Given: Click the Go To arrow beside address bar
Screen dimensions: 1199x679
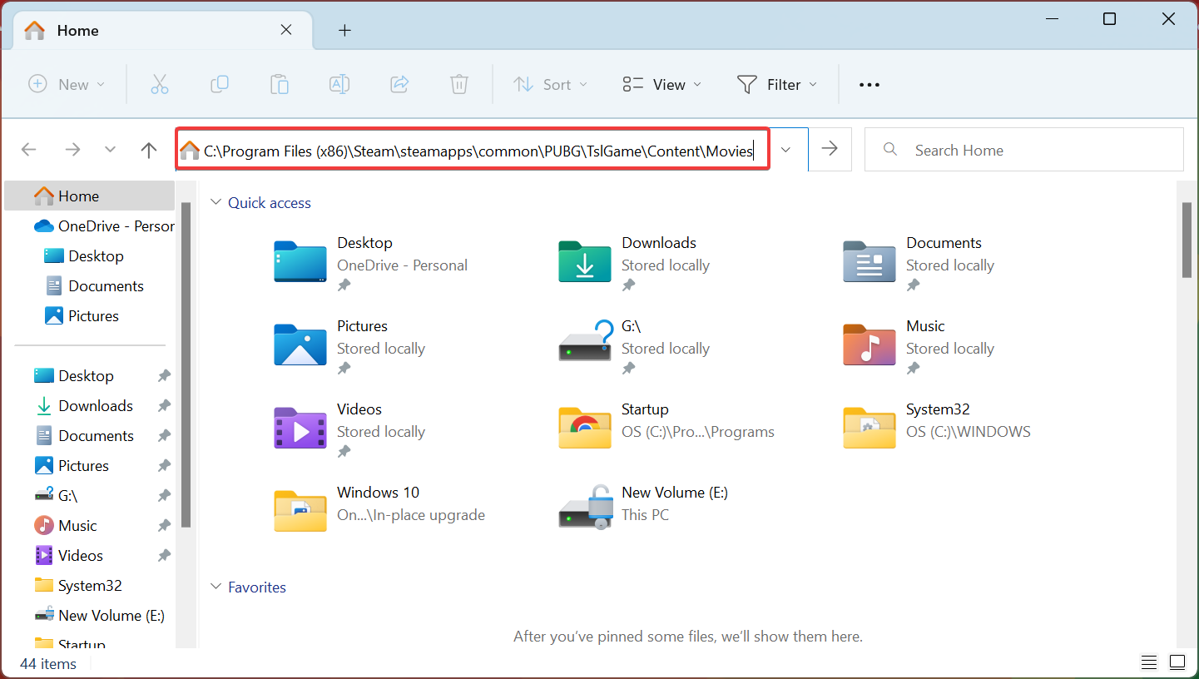Looking at the screenshot, I should [x=830, y=149].
